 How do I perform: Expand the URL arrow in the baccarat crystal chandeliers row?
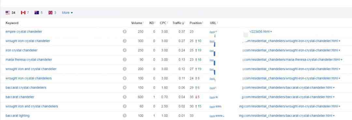(334, 88)
